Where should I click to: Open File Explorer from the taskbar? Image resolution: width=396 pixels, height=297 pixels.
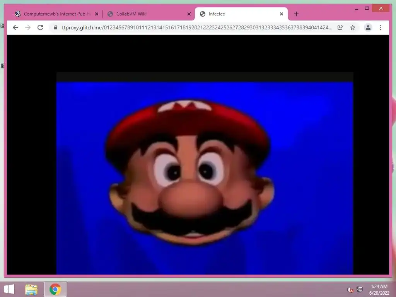point(31,289)
